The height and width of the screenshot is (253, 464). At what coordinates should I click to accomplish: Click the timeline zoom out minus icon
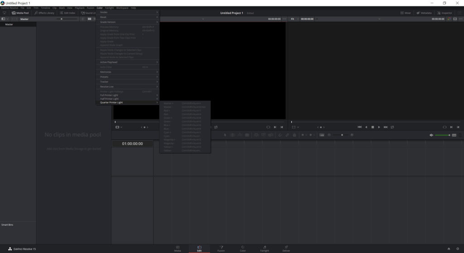tap(329, 135)
